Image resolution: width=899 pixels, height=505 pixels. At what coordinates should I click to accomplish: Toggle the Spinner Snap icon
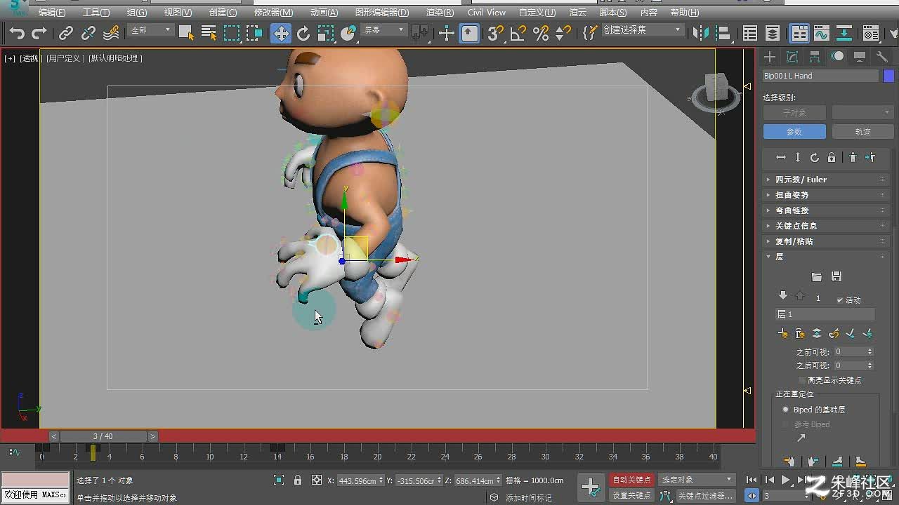click(x=563, y=33)
